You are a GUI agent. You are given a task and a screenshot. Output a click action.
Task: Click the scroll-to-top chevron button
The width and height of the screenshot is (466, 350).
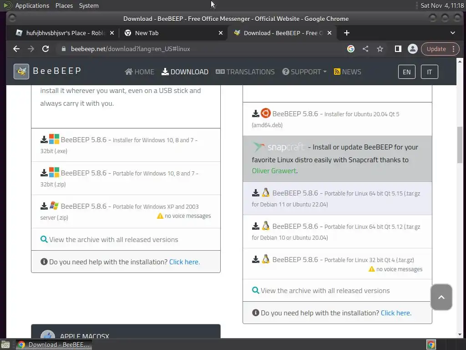pyautogui.click(x=441, y=297)
